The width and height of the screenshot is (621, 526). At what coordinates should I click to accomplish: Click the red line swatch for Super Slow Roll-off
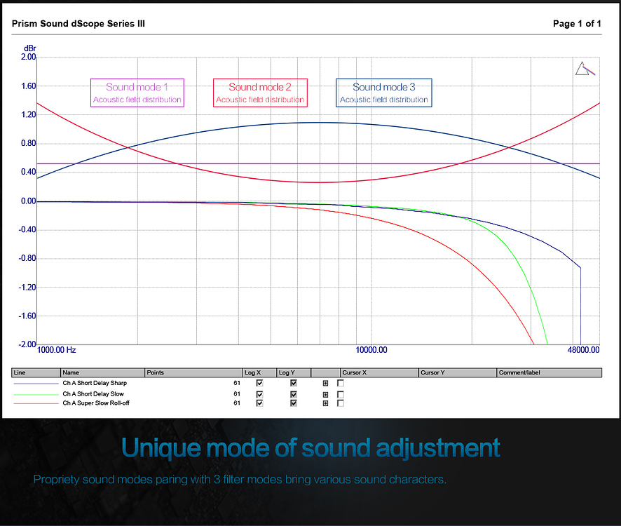pos(36,403)
